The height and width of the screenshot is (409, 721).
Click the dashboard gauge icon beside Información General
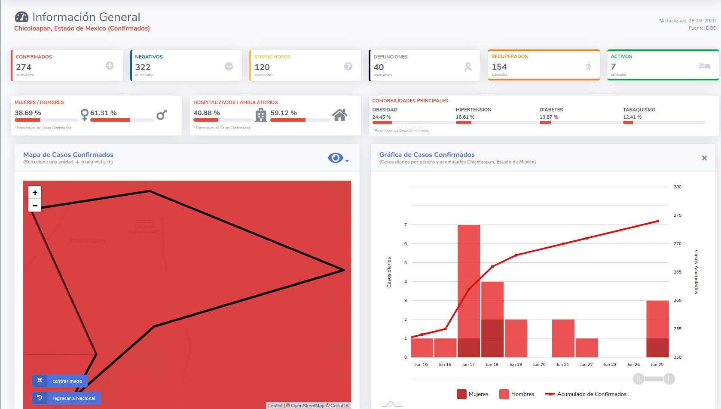(x=21, y=17)
